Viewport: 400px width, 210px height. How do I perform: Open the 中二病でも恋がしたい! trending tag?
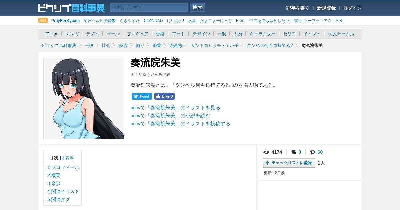(270, 21)
